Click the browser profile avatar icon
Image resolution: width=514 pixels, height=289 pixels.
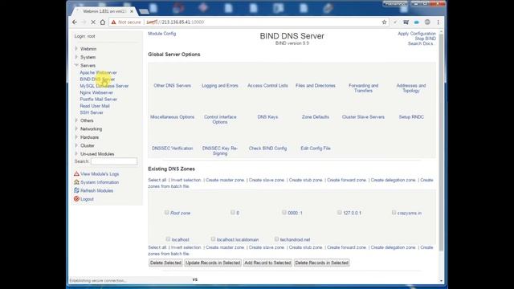pos(427,22)
